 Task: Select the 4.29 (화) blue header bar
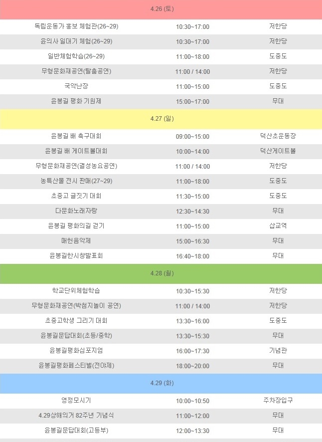pyautogui.click(x=161, y=383)
